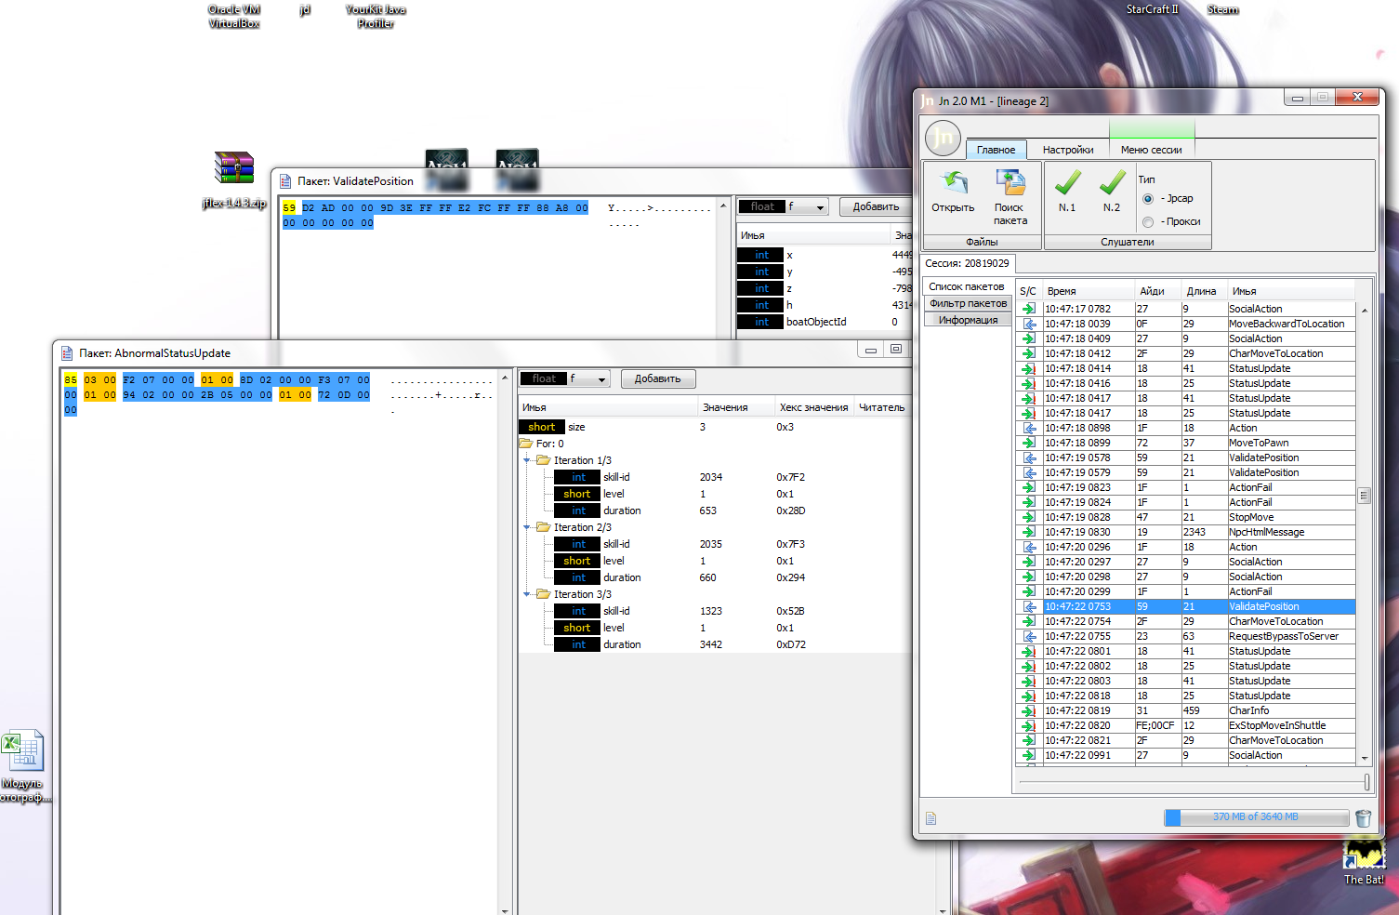This screenshot has height=915, width=1399.
Task: Open Steam desktop shortcut
Action: [x=1222, y=9]
